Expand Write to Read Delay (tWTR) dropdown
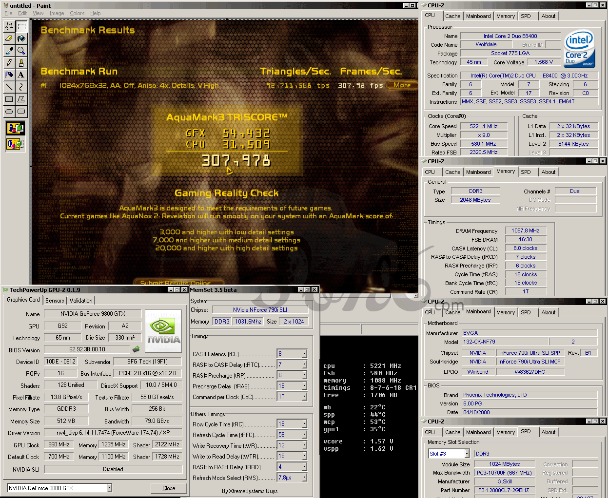The width and height of the screenshot is (608, 498). pyautogui.click(x=305, y=456)
